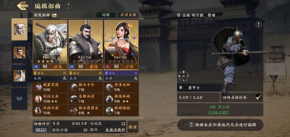The width and height of the screenshot is (290, 137).
Task: Open coordinates link 1734,2787
Action: 218,112
